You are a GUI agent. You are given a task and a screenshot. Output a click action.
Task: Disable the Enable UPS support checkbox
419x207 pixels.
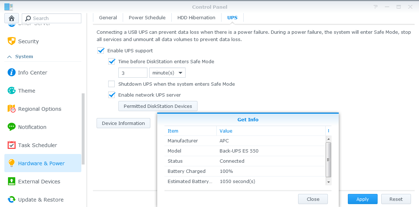(101, 51)
